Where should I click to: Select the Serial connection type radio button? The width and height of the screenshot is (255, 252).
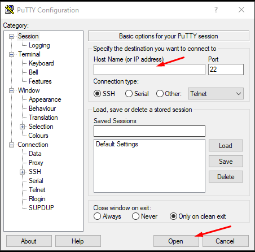pos(129,94)
